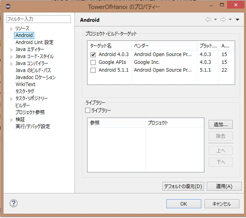Expand the タスク・リポジトリー tree node
246x218 pixels.
click(x=11, y=99)
